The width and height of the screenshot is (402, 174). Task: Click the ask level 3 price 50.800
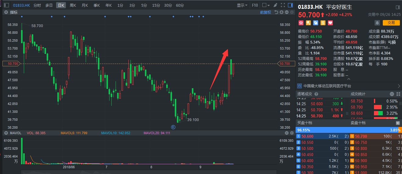pyautogui.click(x=361, y=149)
